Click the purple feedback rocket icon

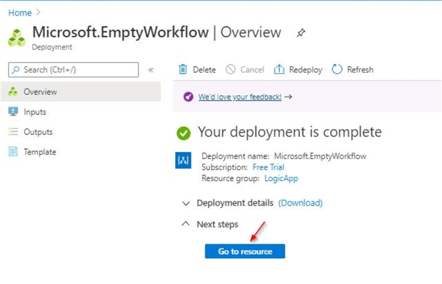click(188, 97)
